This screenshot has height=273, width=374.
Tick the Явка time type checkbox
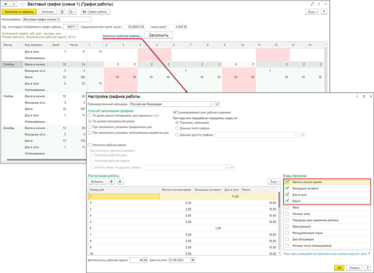pyautogui.click(x=287, y=207)
